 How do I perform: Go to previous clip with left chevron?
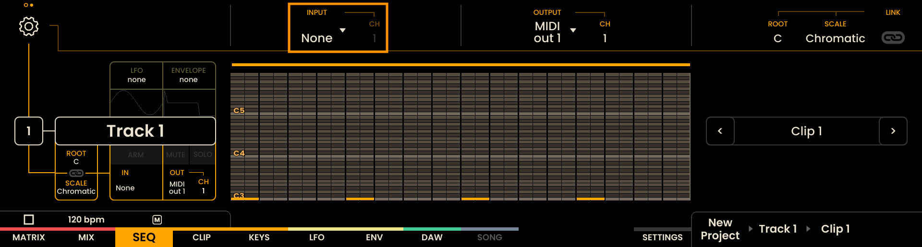click(x=720, y=131)
